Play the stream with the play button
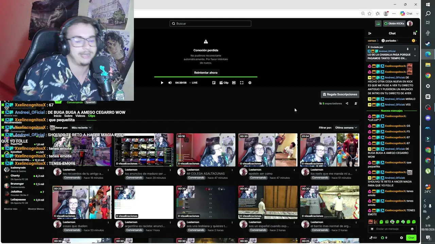435x244 pixels. [162, 83]
